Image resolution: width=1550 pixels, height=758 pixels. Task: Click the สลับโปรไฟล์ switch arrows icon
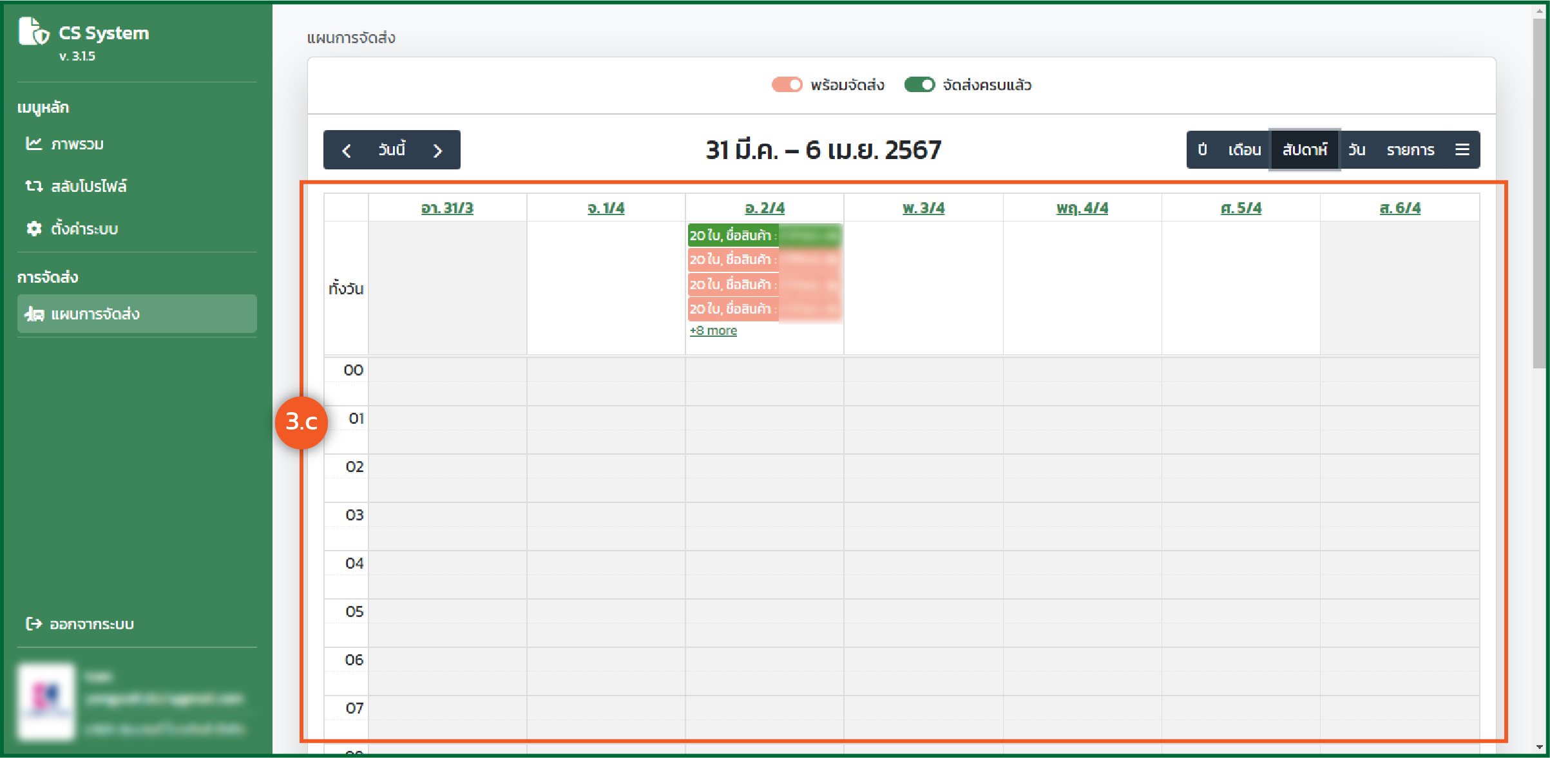[33, 186]
